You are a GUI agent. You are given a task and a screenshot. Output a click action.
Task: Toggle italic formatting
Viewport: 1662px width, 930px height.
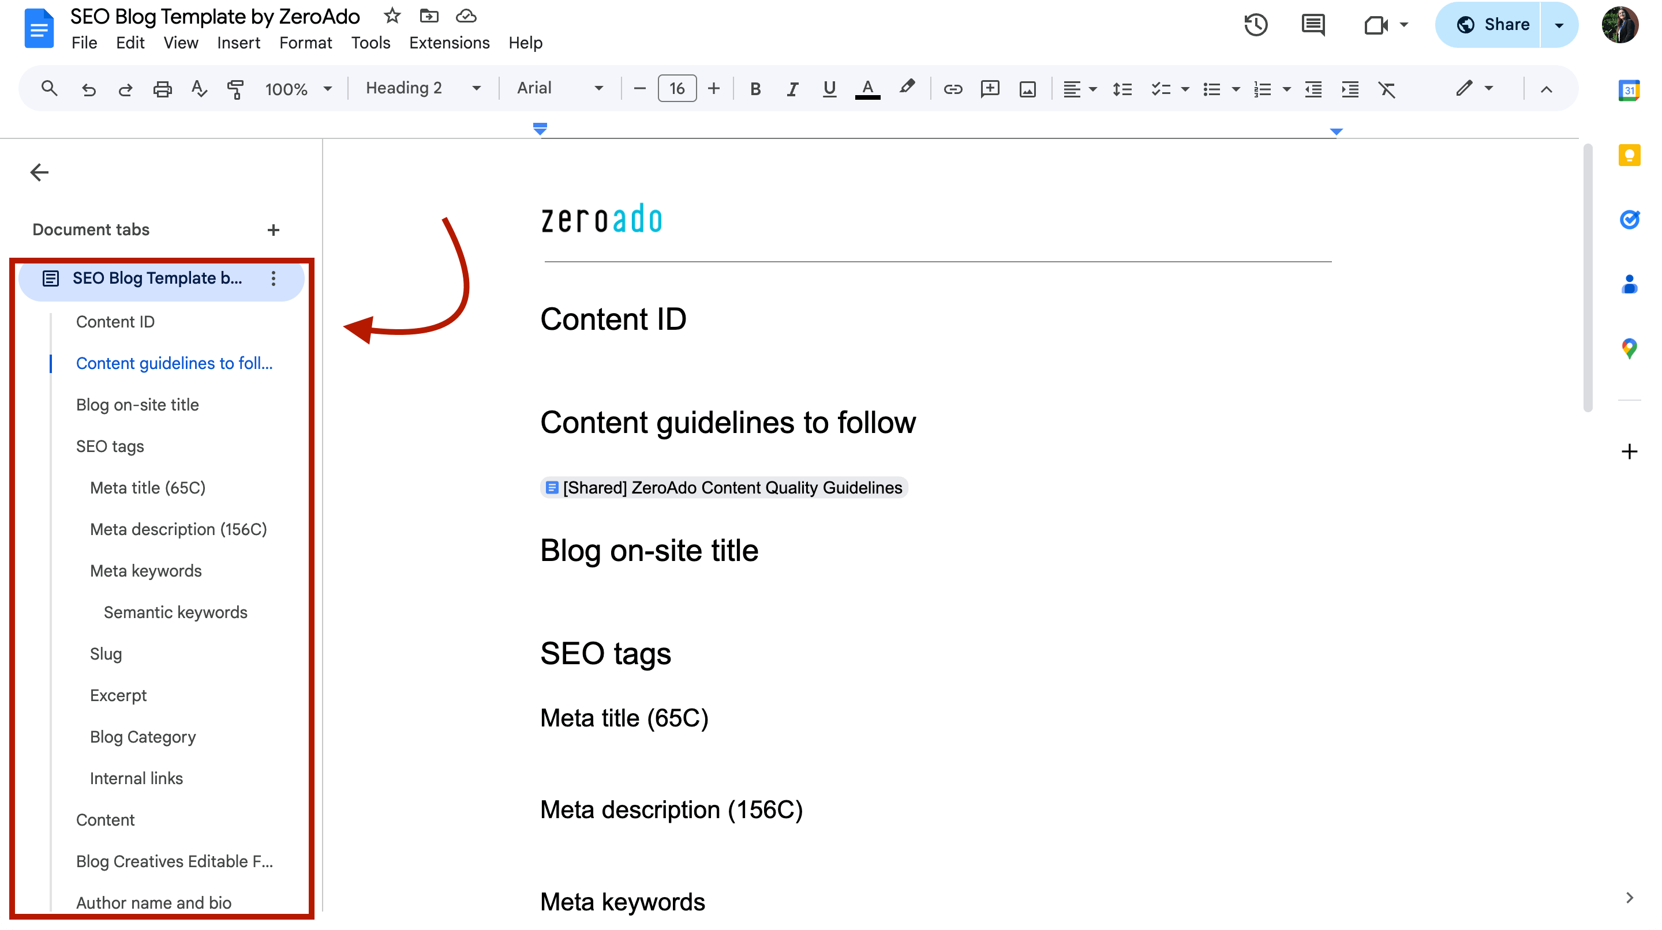point(792,89)
